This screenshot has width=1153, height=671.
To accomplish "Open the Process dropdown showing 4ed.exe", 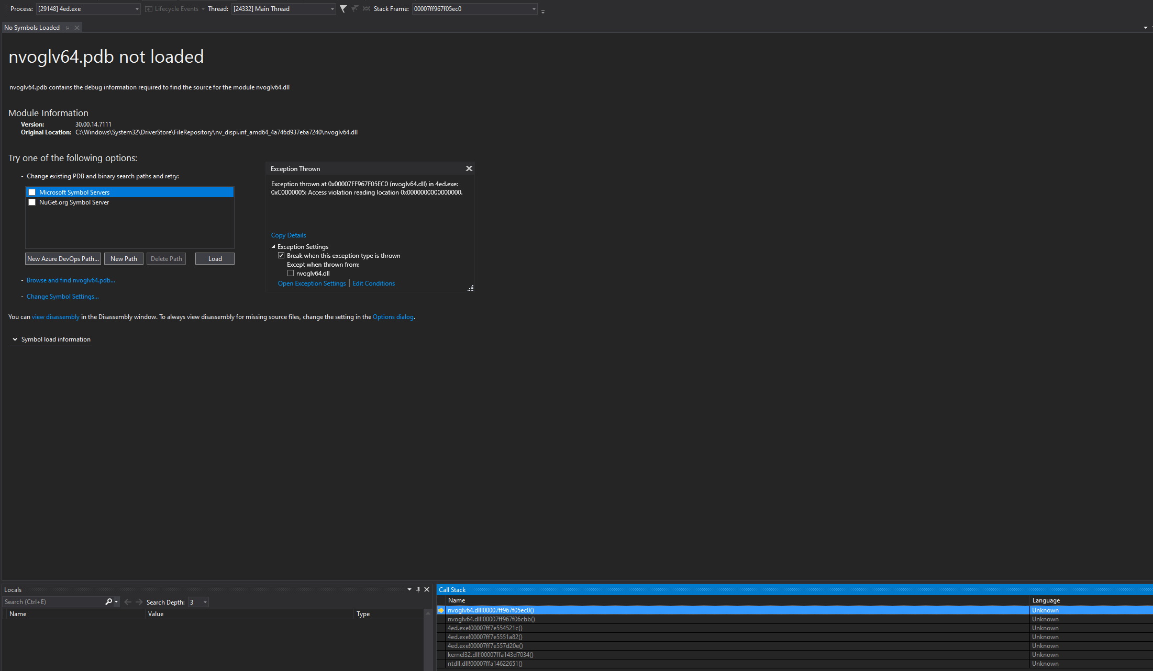I will point(137,9).
